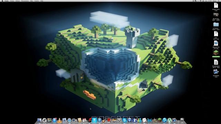
Task: Open the FaceTime camera icon in Dock
Action: click(x=75, y=120)
